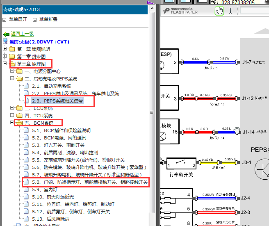Expand 第二章 线束图 node
The width and height of the screenshot is (269, 226).
[5, 56]
